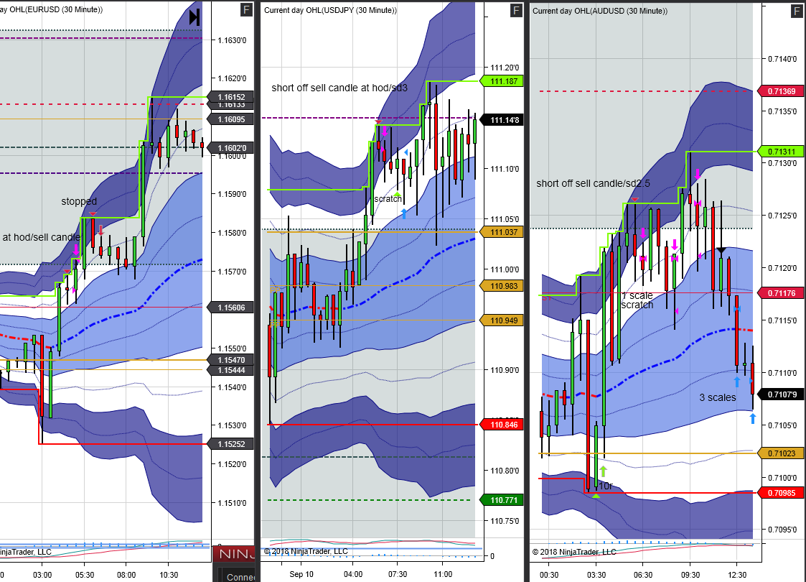Screen dimensions: 806x582
Task: Click the 10:30 label on the EURUSD time axis
Action: pyautogui.click(x=169, y=575)
